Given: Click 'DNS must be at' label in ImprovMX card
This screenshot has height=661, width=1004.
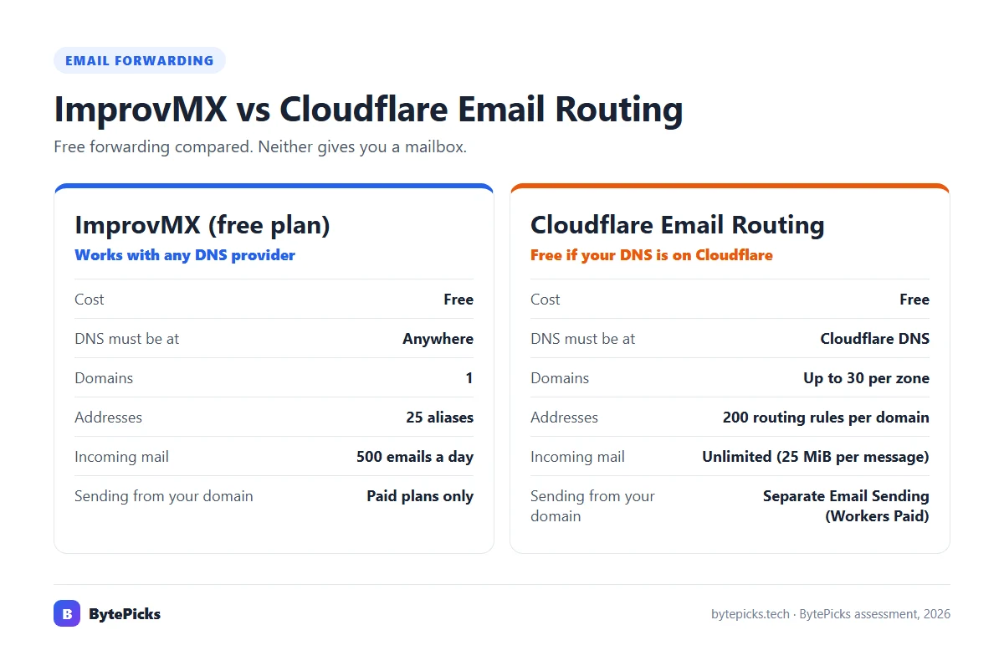Looking at the screenshot, I should click(127, 339).
